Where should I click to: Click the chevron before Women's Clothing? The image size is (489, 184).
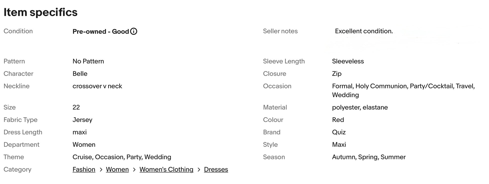(x=134, y=170)
